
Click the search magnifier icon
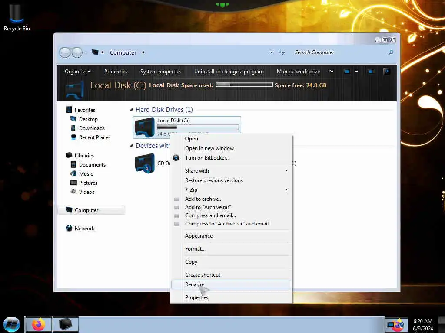[391, 52]
